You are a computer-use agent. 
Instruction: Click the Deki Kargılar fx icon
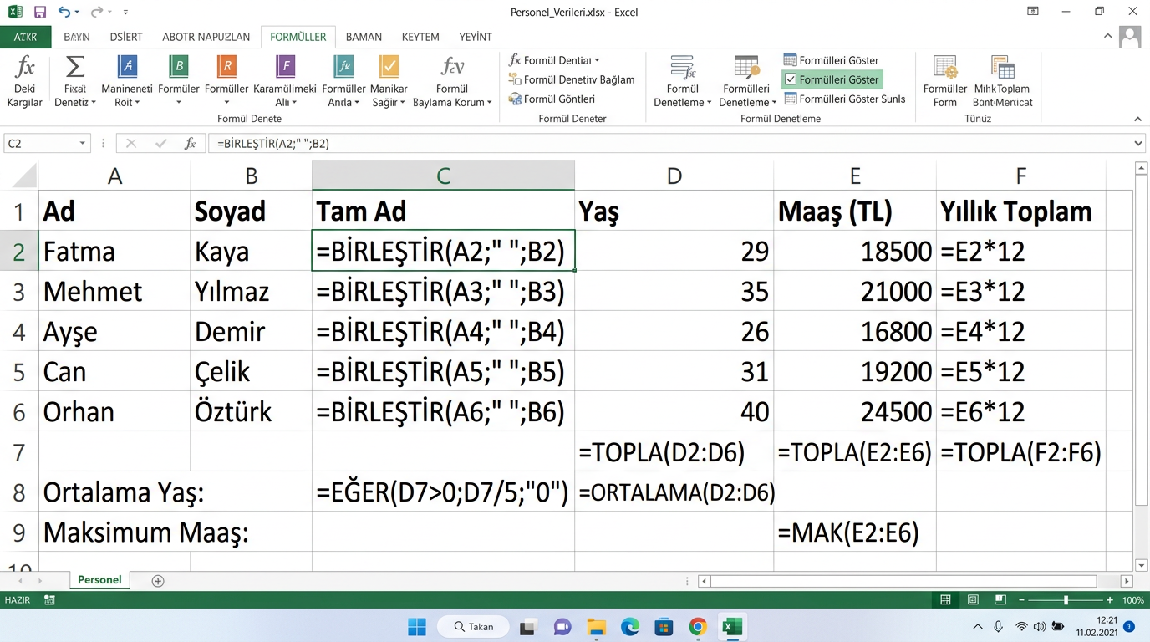pyautogui.click(x=25, y=67)
